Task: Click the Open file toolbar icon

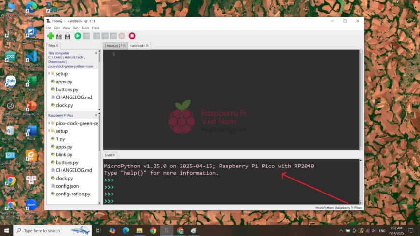Action: coord(59,36)
